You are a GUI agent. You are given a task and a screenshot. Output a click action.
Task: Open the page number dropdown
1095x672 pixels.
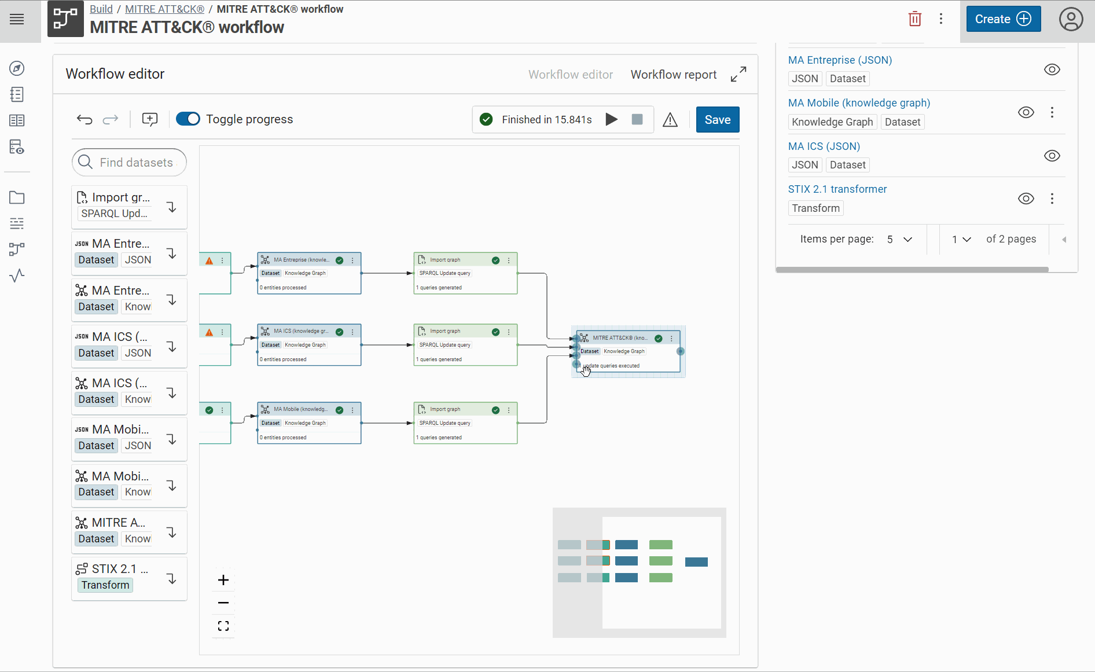(x=961, y=240)
